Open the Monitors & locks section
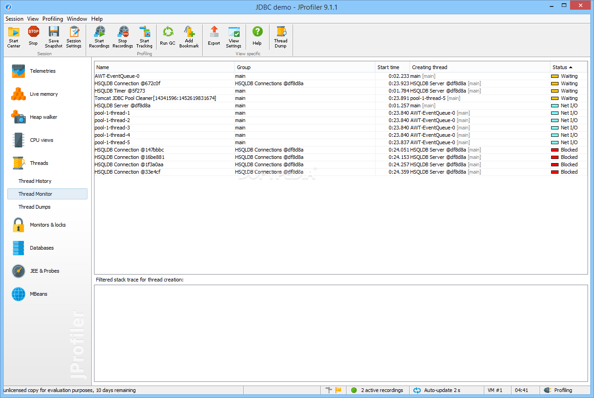Viewport: 594px width, 398px height. pos(38,225)
